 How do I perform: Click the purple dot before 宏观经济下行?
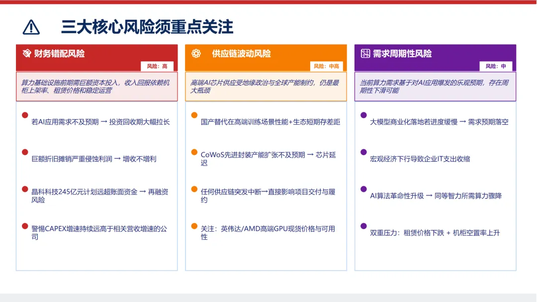pyautogui.click(x=363, y=152)
